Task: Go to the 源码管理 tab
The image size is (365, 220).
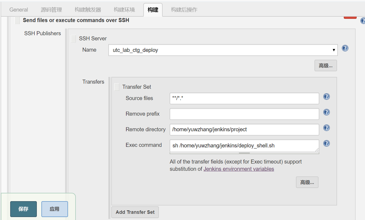Action: (x=51, y=10)
